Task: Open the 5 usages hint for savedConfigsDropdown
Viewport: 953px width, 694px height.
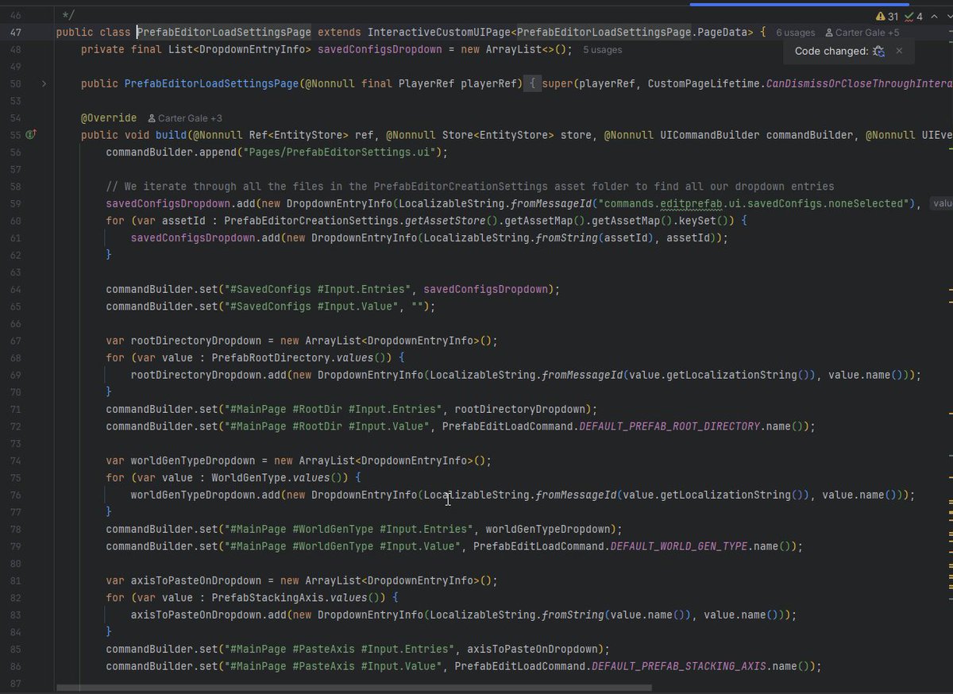Action: [603, 49]
